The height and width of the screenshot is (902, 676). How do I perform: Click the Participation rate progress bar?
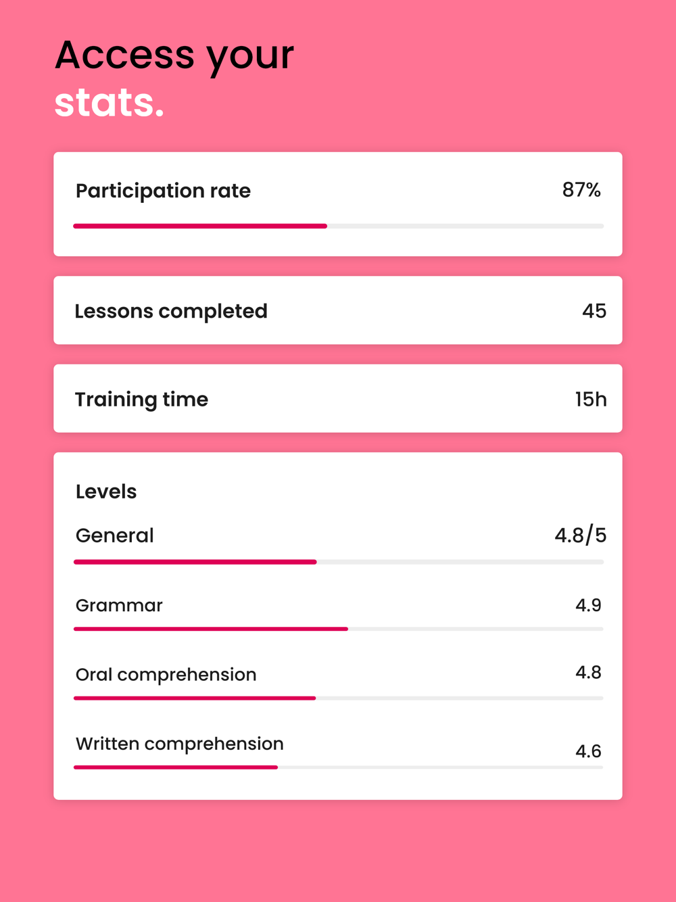(338, 226)
